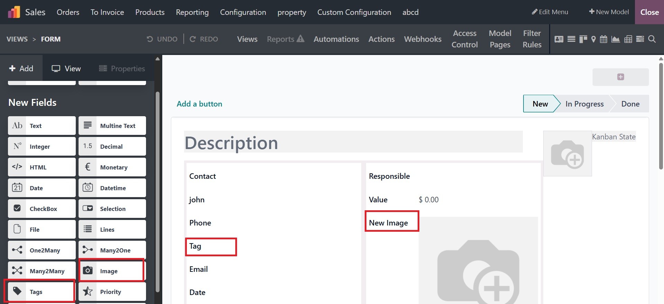Switch to the Kanban view icon
This screenshot has width=664, height=304.
583,39
